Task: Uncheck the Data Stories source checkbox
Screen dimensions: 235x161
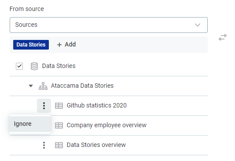Action: click(x=19, y=66)
